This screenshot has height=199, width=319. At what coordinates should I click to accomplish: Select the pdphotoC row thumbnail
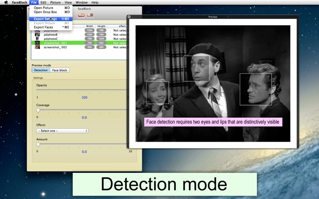click(37, 39)
